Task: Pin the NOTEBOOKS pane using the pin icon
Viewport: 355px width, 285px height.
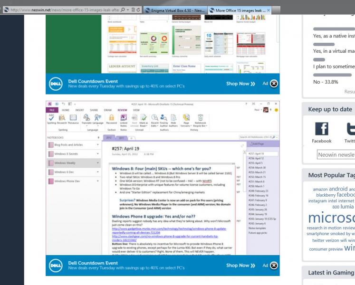Action: 98,137
